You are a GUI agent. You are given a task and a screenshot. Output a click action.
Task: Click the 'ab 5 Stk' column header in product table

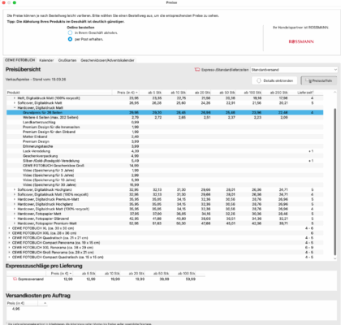pyautogui.click(x=152, y=93)
